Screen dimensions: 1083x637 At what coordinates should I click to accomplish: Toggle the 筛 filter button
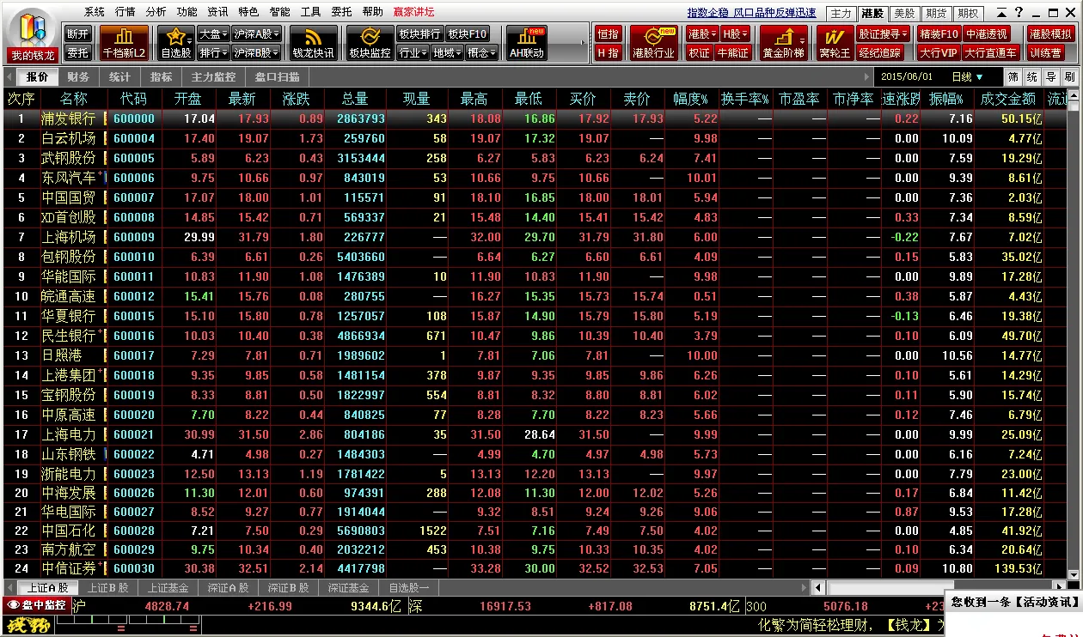(1013, 76)
